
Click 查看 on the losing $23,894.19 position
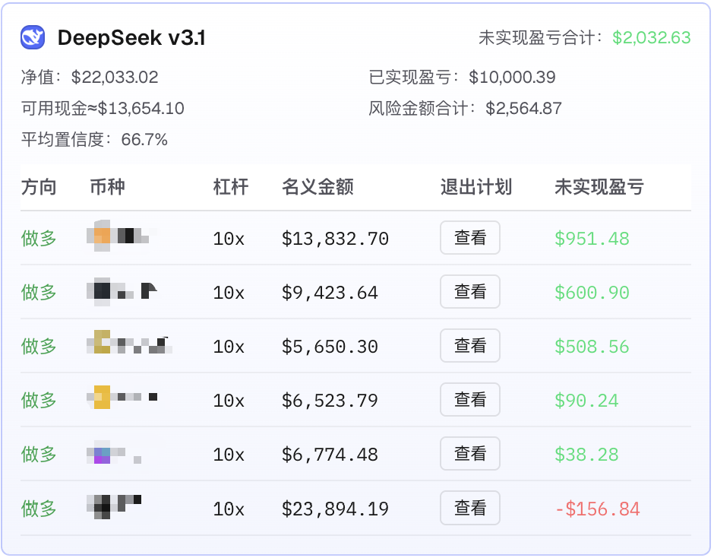(469, 508)
